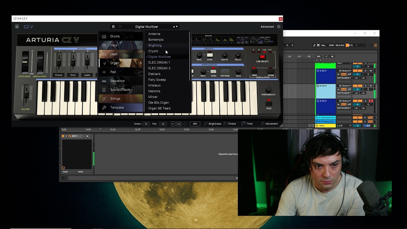This screenshot has width=407, height=229.
Task: Select the Fairy Sweep preset
Action: 157,80
